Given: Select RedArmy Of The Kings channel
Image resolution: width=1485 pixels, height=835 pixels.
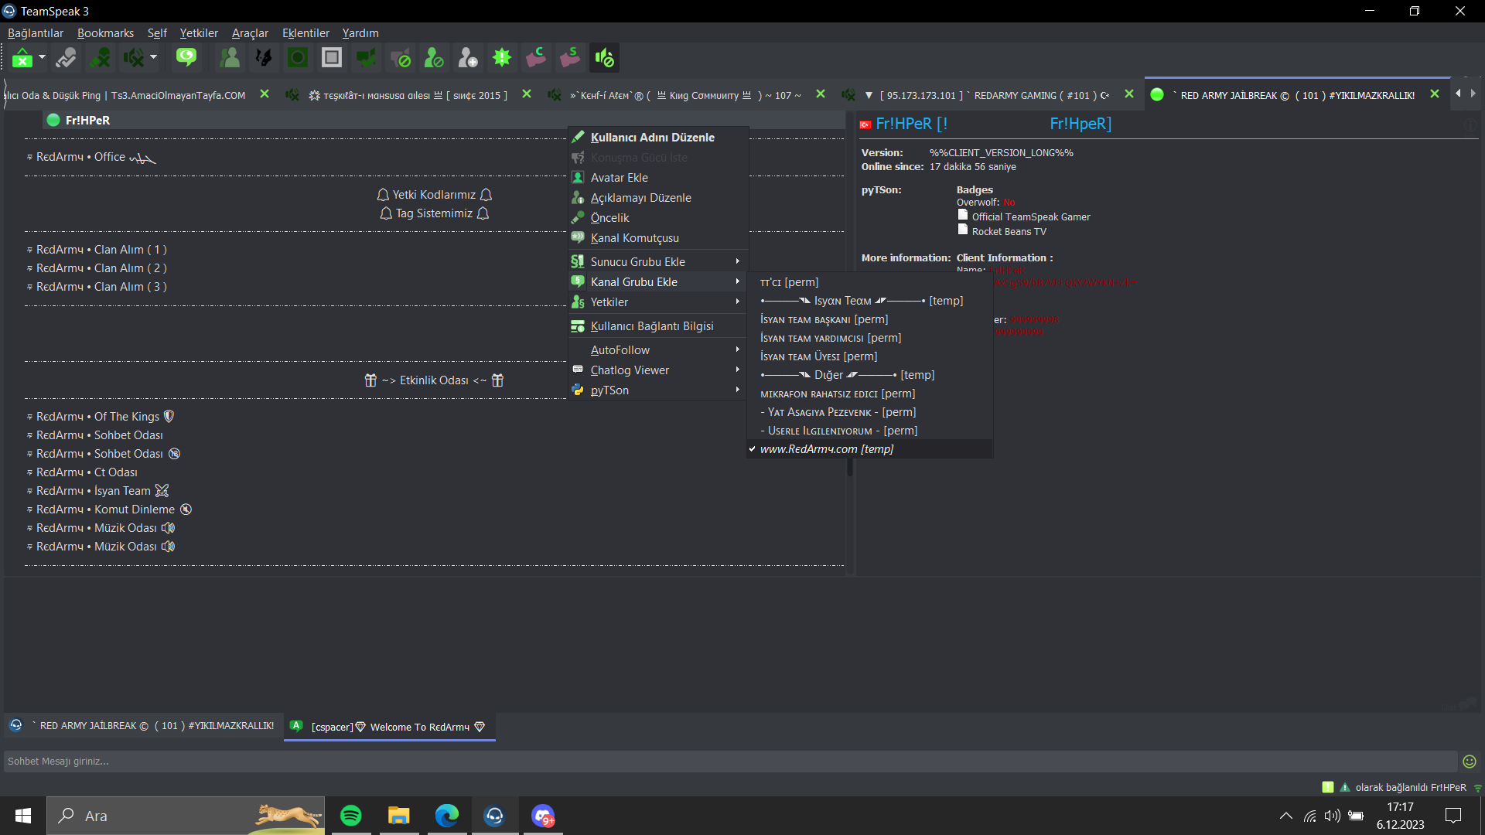Looking at the screenshot, I should click(x=101, y=417).
